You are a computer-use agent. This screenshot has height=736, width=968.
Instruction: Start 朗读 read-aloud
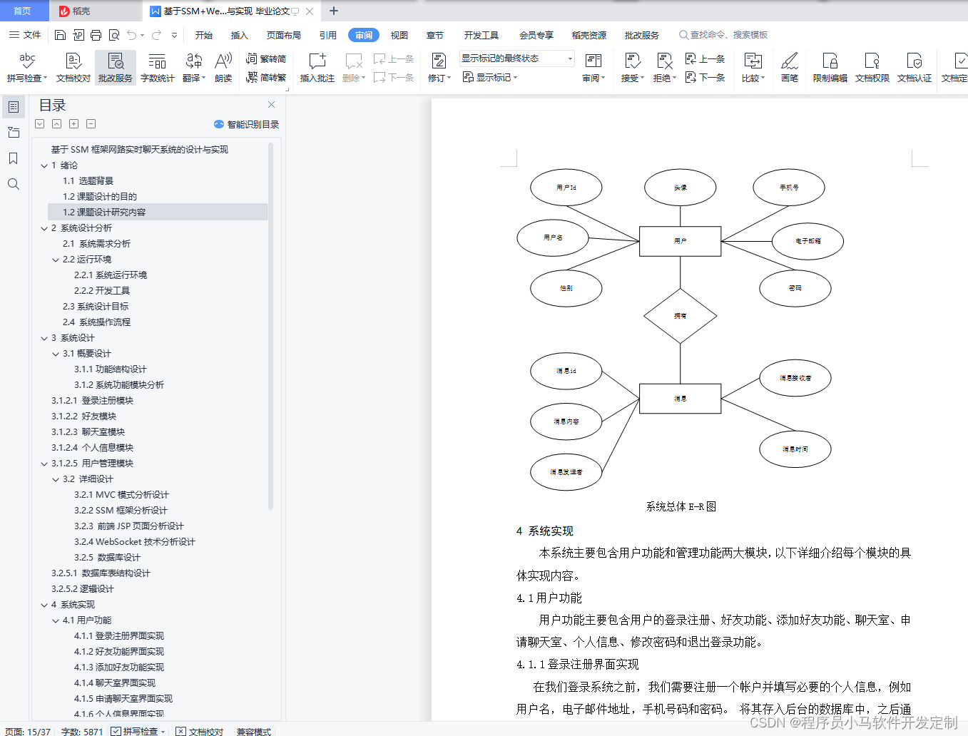223,68
